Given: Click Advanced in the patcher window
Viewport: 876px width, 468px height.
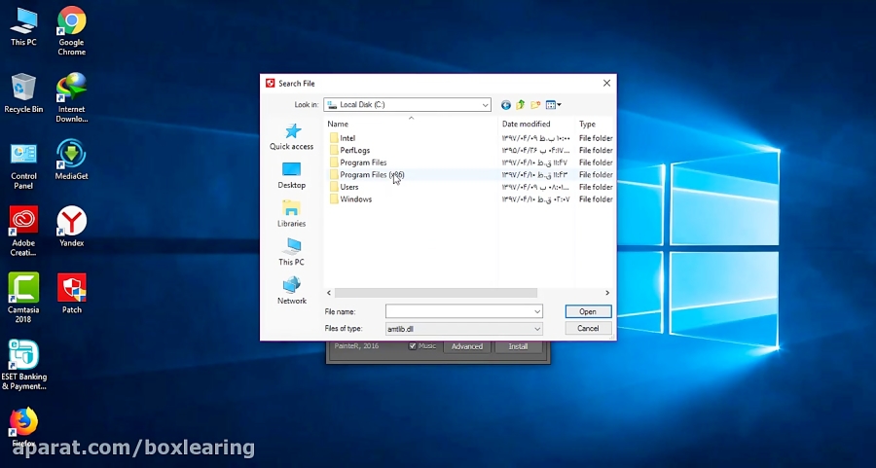Looking at the screenshot, I should [467, 346].
